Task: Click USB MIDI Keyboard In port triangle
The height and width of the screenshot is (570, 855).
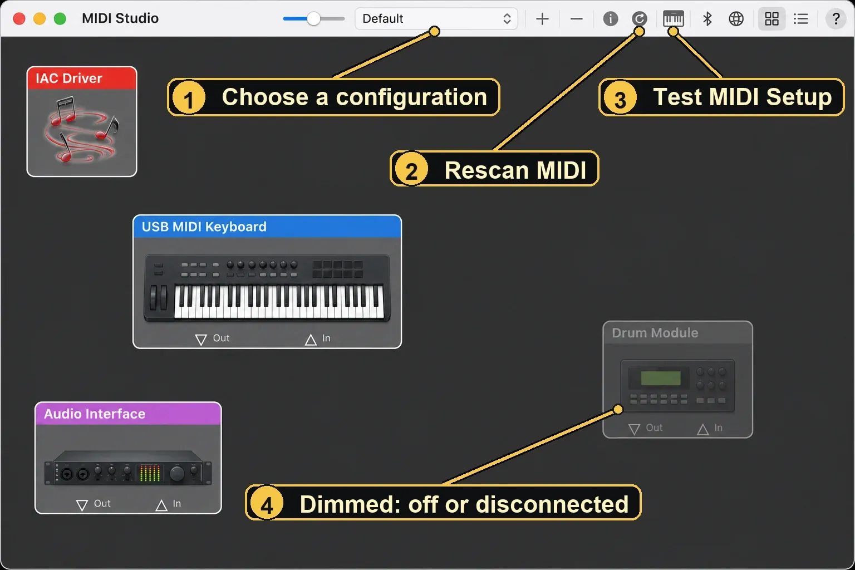Action: coord(311,339)
